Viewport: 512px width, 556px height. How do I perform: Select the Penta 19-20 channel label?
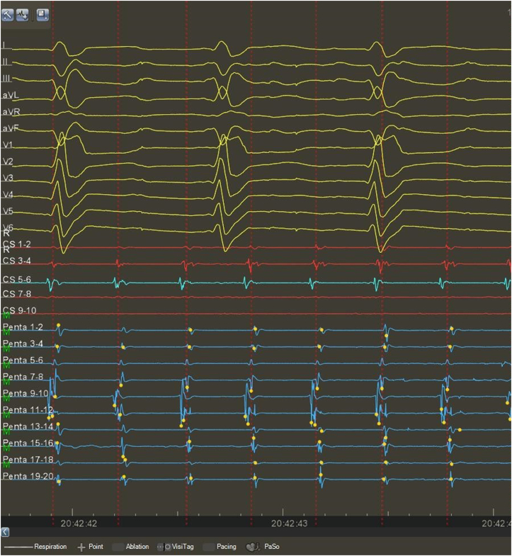point(28,476)
